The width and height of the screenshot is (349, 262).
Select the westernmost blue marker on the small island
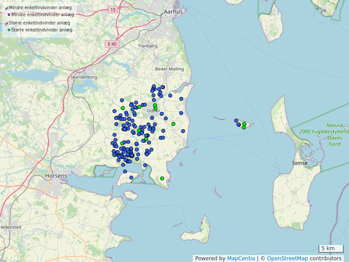tap(236, 121)
